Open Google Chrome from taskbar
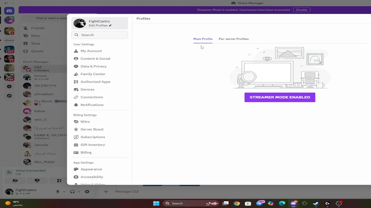Image resolution: width=371 pixels, height=208 pixels. click(x=237, y=203)
